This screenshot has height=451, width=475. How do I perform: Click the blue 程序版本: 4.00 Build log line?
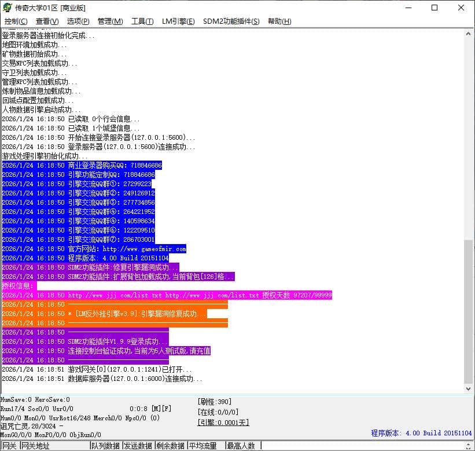click(86, 259)
